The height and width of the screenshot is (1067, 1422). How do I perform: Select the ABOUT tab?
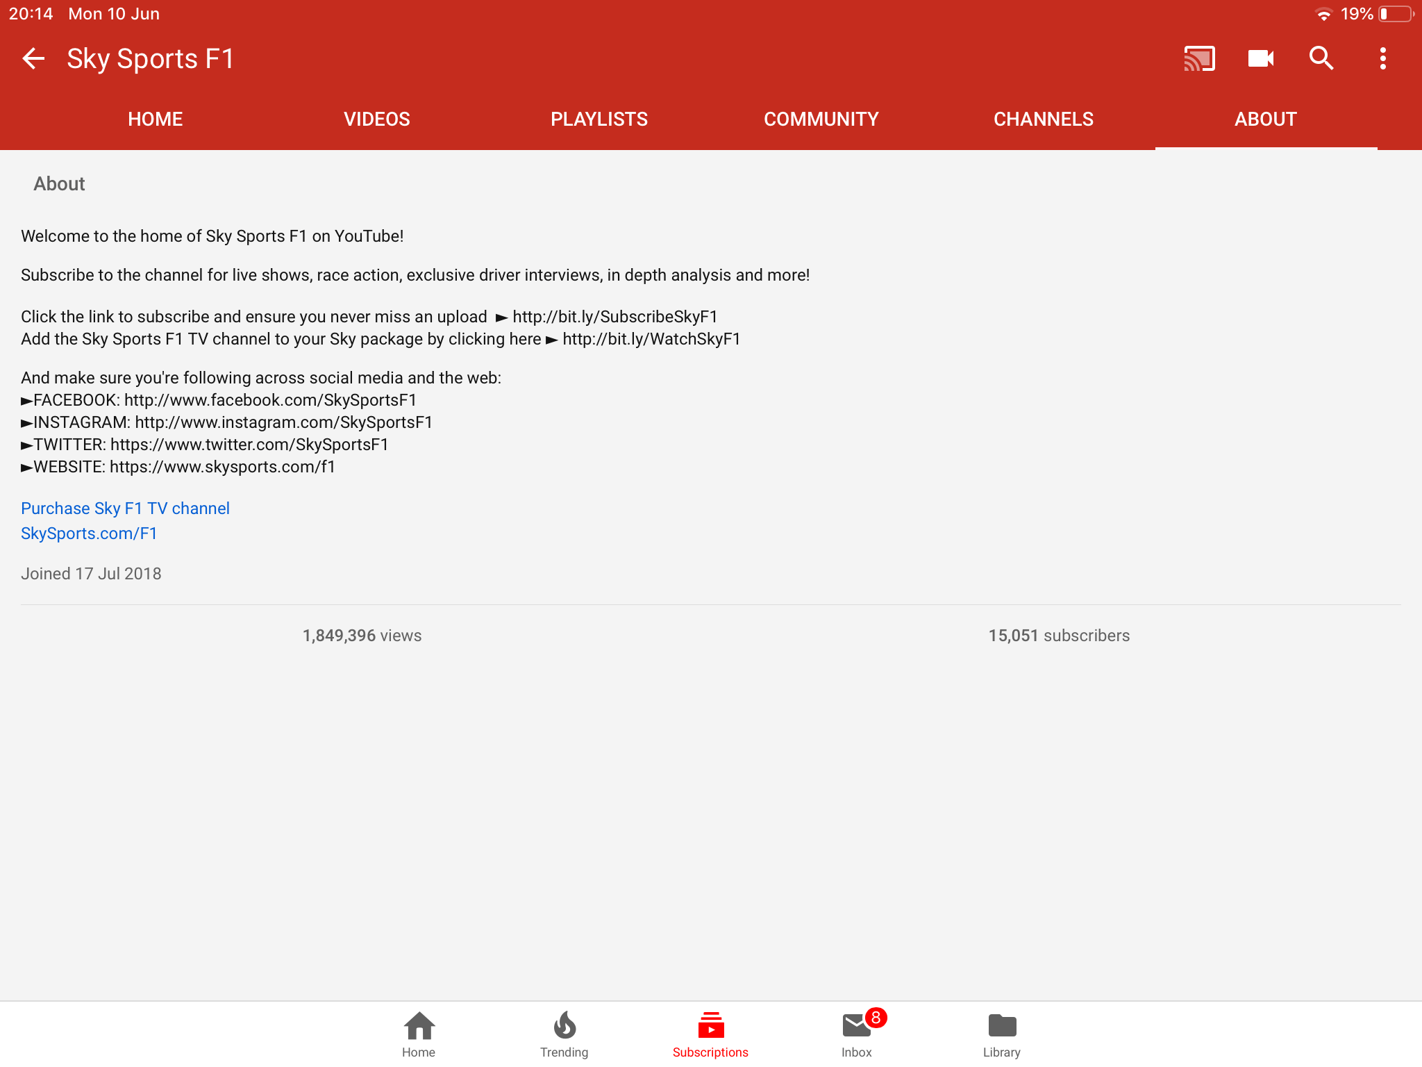[1266, 119]
